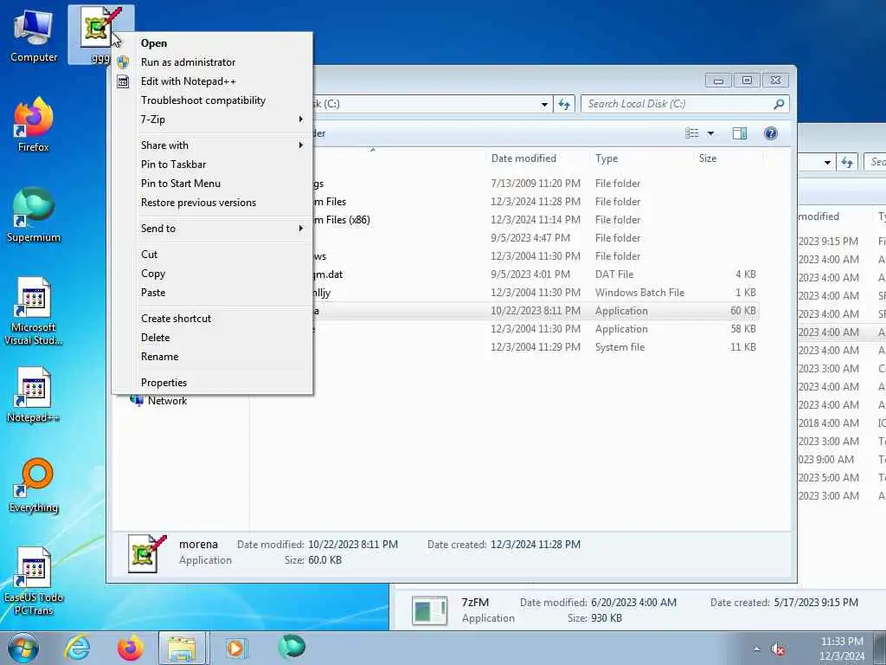The width and height of the screenshot is (886, 665).
Task: Open Firefox from the taskbar
Action: pyautogui.click(x=130, y=648)
